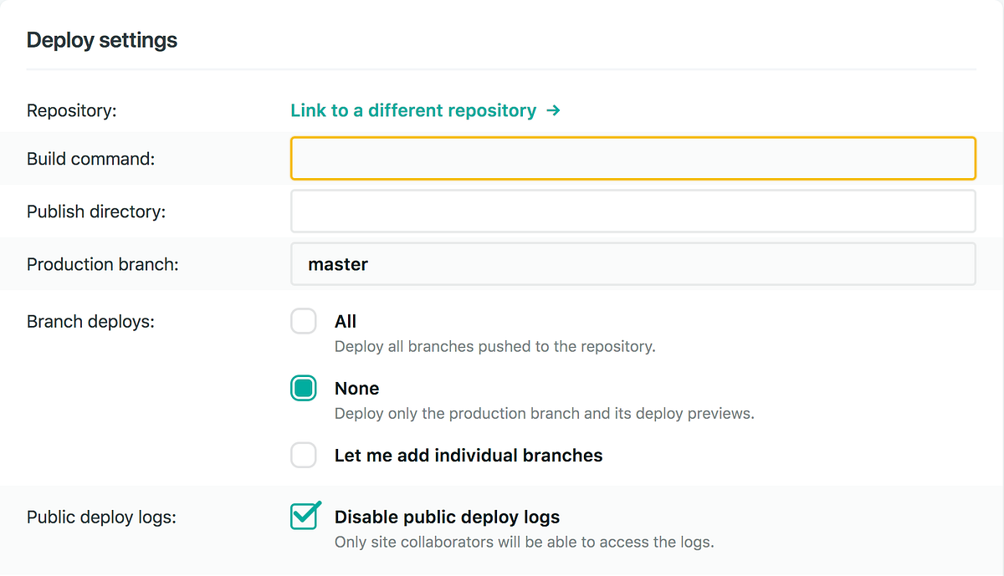Click the master production branch field
The image size is (1004, 576).
633,263
